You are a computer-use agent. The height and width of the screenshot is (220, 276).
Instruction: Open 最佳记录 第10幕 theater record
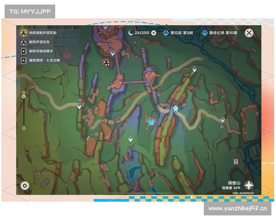[x=219, y=33]
